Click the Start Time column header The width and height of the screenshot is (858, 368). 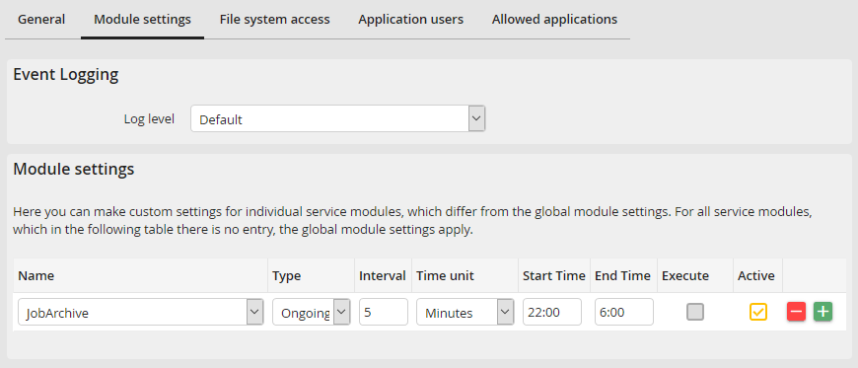tap(554, 275)
